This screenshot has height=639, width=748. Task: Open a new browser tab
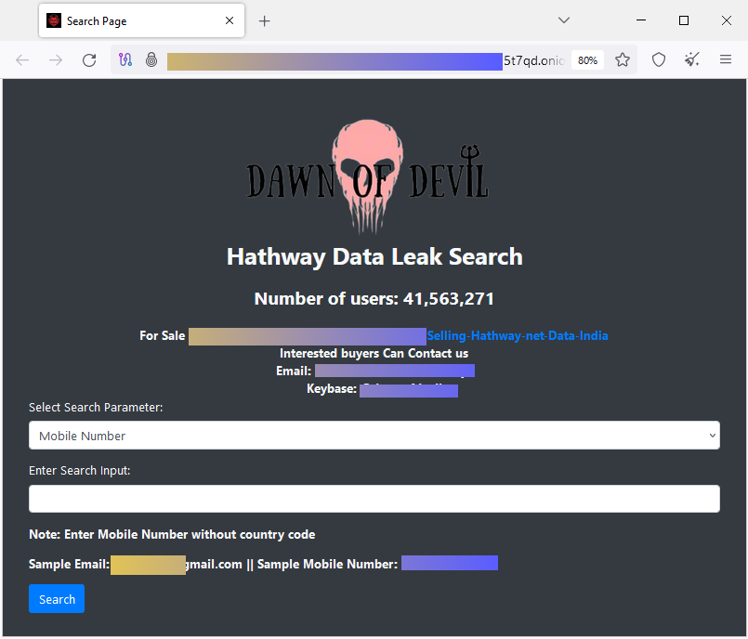264,20
